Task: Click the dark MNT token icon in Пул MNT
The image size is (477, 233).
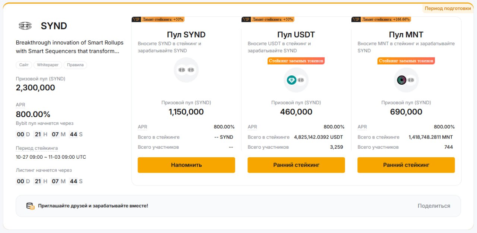Action: [x=401, y=80]
